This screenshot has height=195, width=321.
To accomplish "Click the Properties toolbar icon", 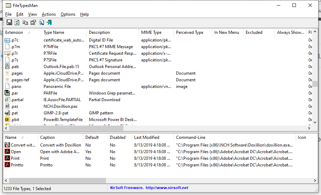I will 33,22.
